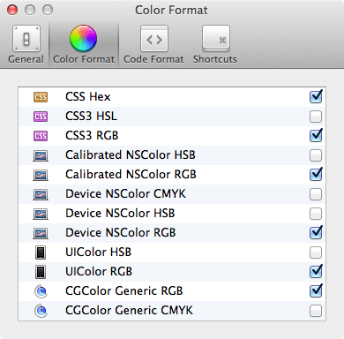Turn off the UIColor RGB checkbox
Viewport: 344px width, 339px height.
[x=316, y=272]
